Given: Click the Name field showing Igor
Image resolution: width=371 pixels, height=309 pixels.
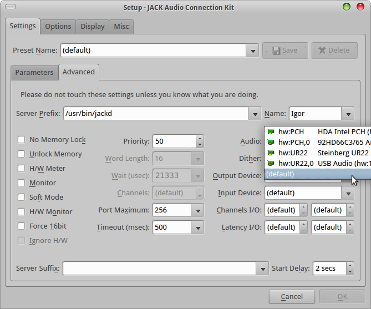Looking at the screenshot, I should (315, 114).
